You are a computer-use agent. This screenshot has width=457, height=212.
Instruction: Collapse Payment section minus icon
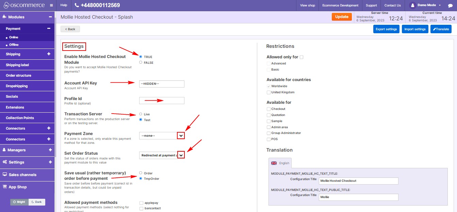(x=49, y=28)
